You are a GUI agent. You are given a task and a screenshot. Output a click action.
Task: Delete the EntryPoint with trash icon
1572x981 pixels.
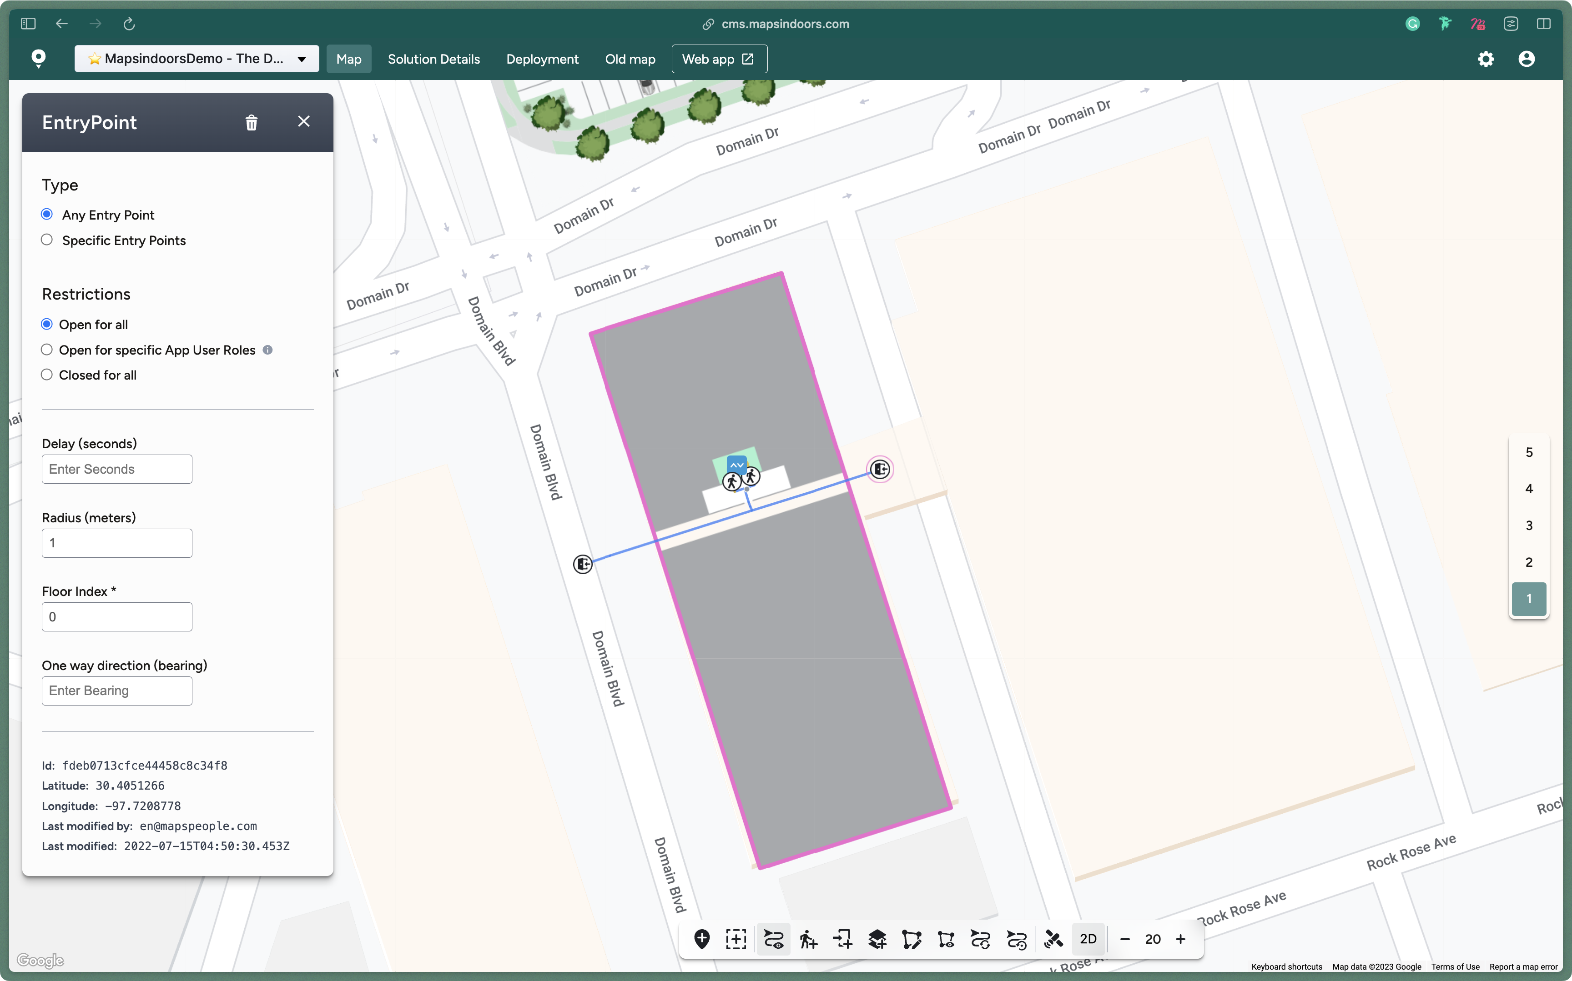[251, 122]
